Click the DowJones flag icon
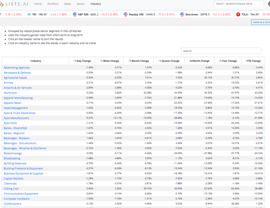The height and width of the screenshot is (208, 270). pos(182,14)
